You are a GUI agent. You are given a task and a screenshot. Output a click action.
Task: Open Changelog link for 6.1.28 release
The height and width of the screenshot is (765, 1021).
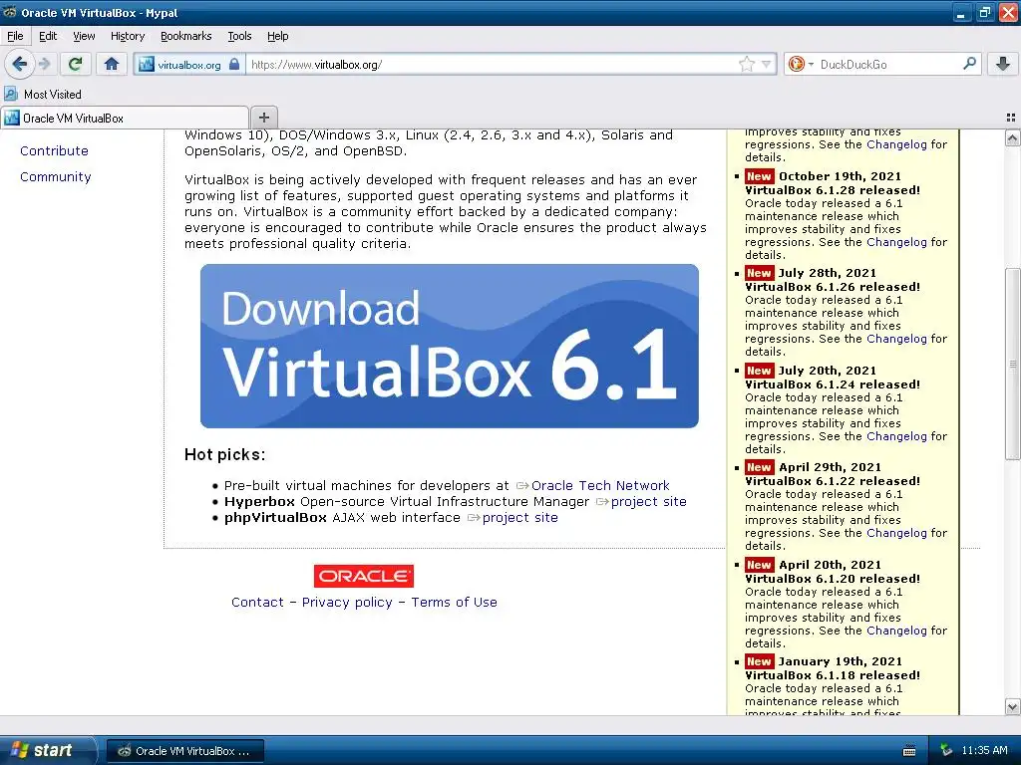896,242
